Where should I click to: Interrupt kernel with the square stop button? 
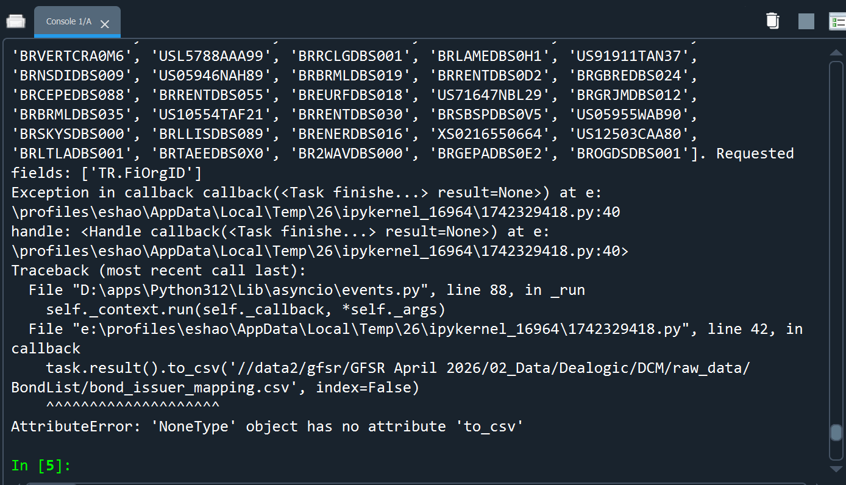pyautogui.click(x=806, y=21)
